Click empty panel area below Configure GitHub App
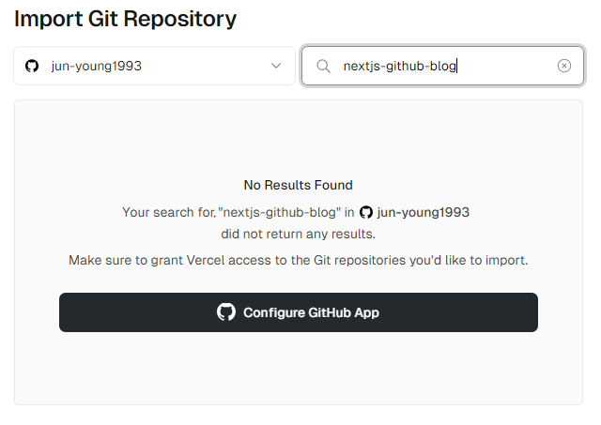 pyautogui.click(x=299, y=368)
